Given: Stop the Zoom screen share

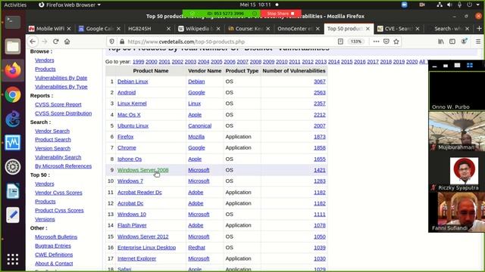Looking at the screenshot, I should [280, 14].
